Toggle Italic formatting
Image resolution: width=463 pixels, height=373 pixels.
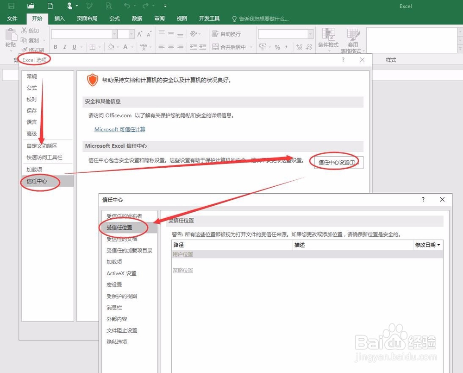[x=65, y=47]
